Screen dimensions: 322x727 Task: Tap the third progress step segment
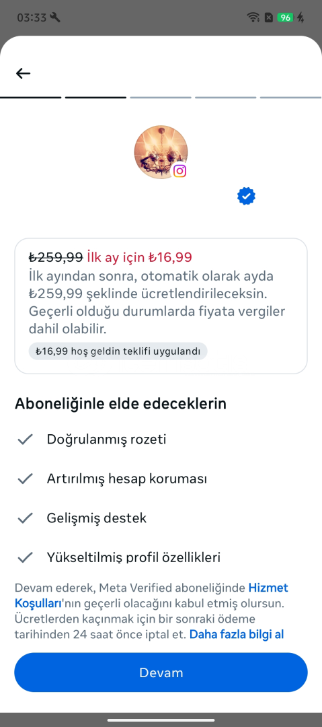161,98
